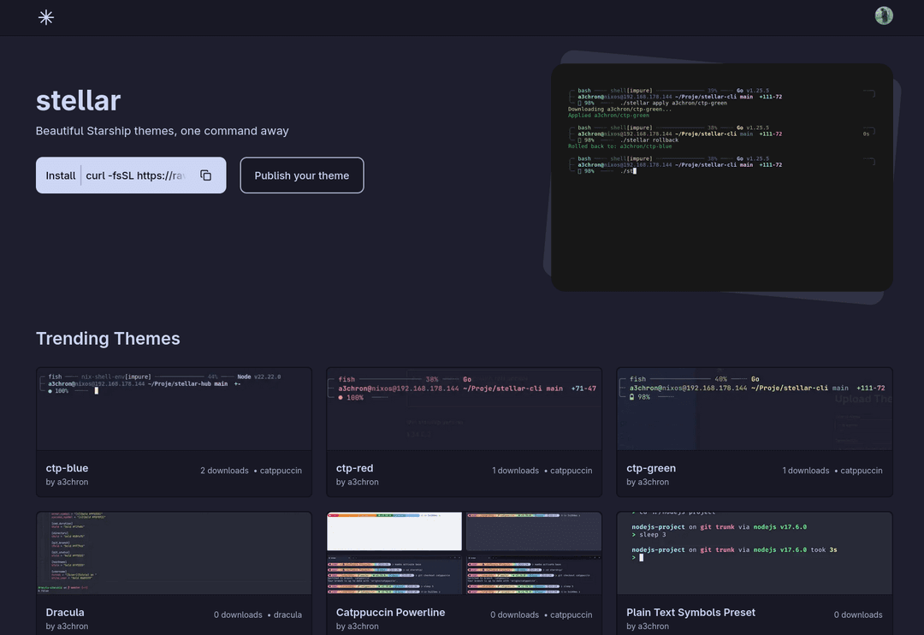This screenshot has height=635, width=924.
Task: Click the ctp-red theme title
Action: click(x=354, y=468)
